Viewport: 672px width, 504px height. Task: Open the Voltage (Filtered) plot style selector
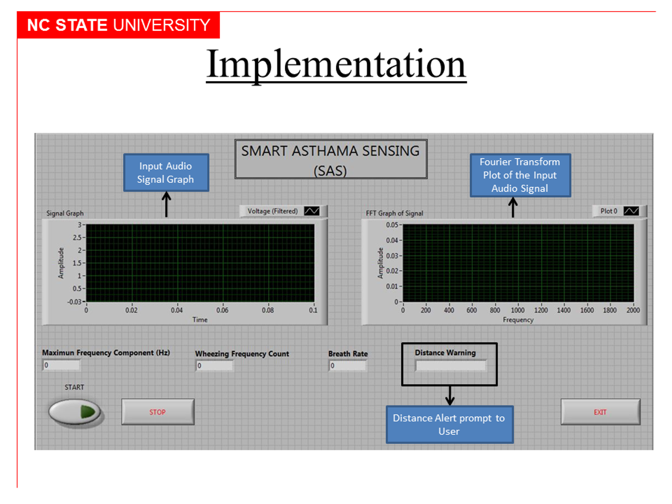coord(313,211)
